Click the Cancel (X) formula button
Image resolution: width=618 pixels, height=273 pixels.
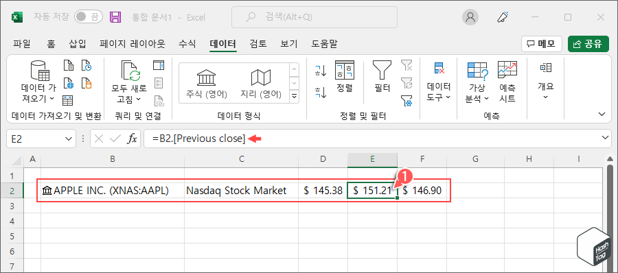coord(100,139)
